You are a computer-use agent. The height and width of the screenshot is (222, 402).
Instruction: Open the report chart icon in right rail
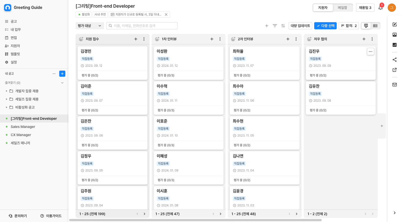pyautogui.click(x=395, y=45)
